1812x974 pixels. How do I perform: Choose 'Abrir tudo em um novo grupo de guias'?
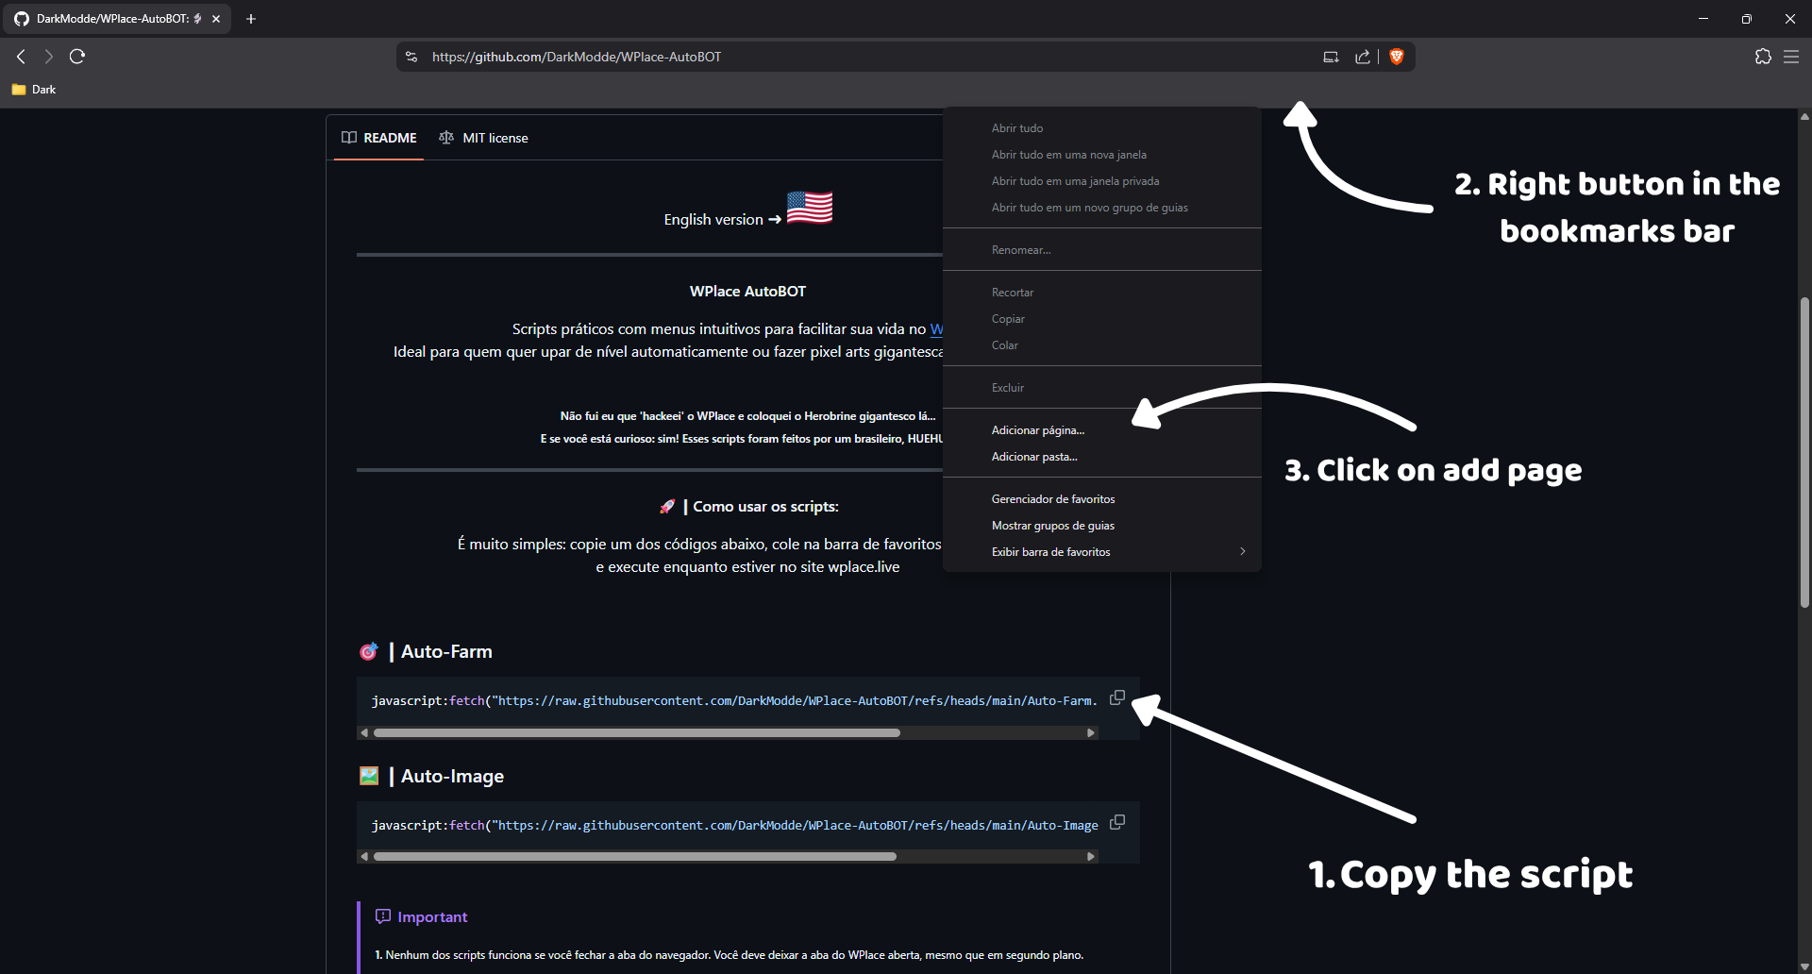point(1102,208)
